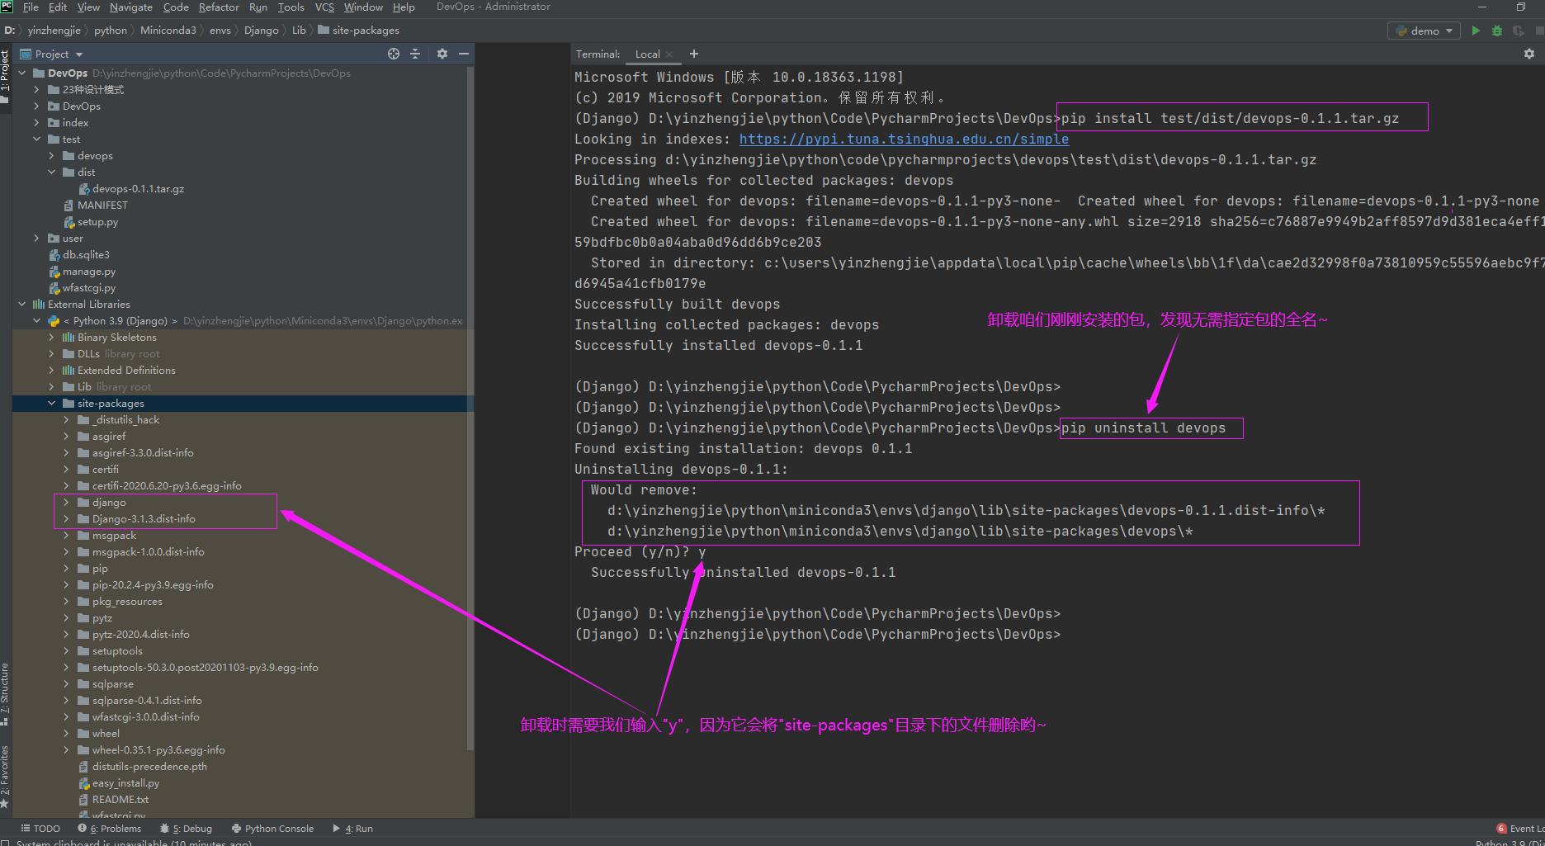
Task: Open the pypi.tuna.tsinghua.edu.cn link
Action: click(x=904, y=139)
